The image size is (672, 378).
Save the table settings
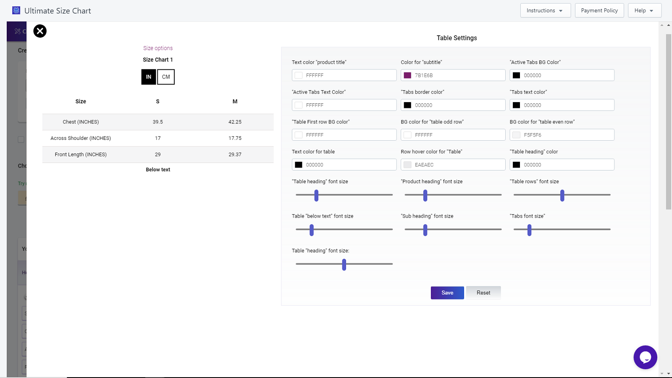tap(447, 293)
